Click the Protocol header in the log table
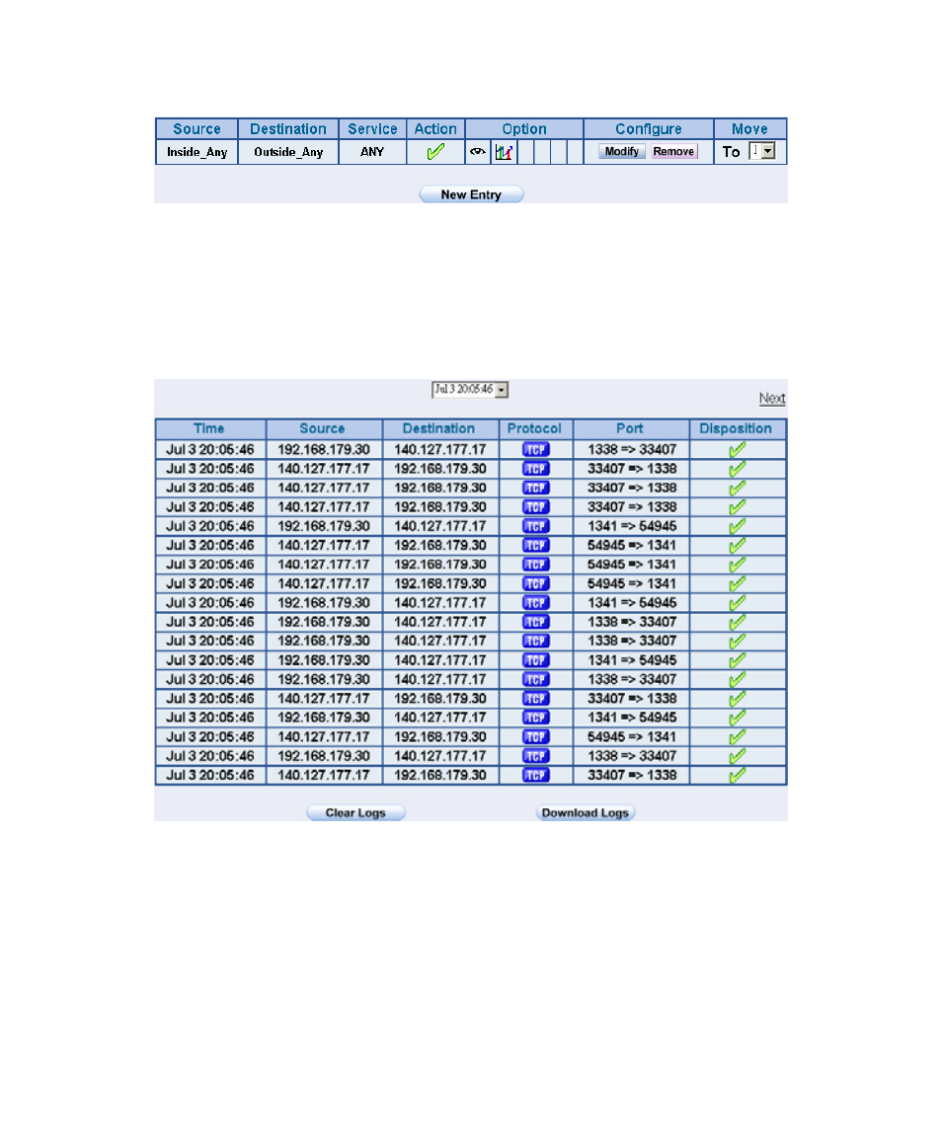Image resolution: width=942 pixels, height=1139 pixels. [x=535, y=428]
